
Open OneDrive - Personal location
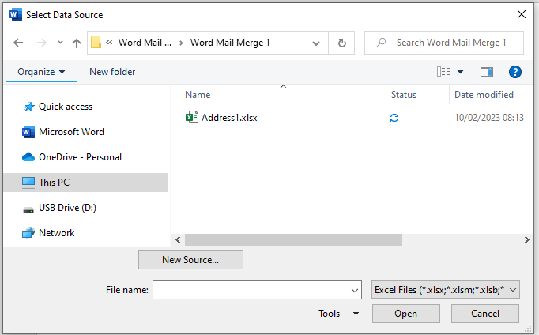click(x=80, y=157)
